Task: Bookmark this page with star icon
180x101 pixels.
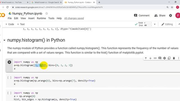Action: click(x=172, y=7)
